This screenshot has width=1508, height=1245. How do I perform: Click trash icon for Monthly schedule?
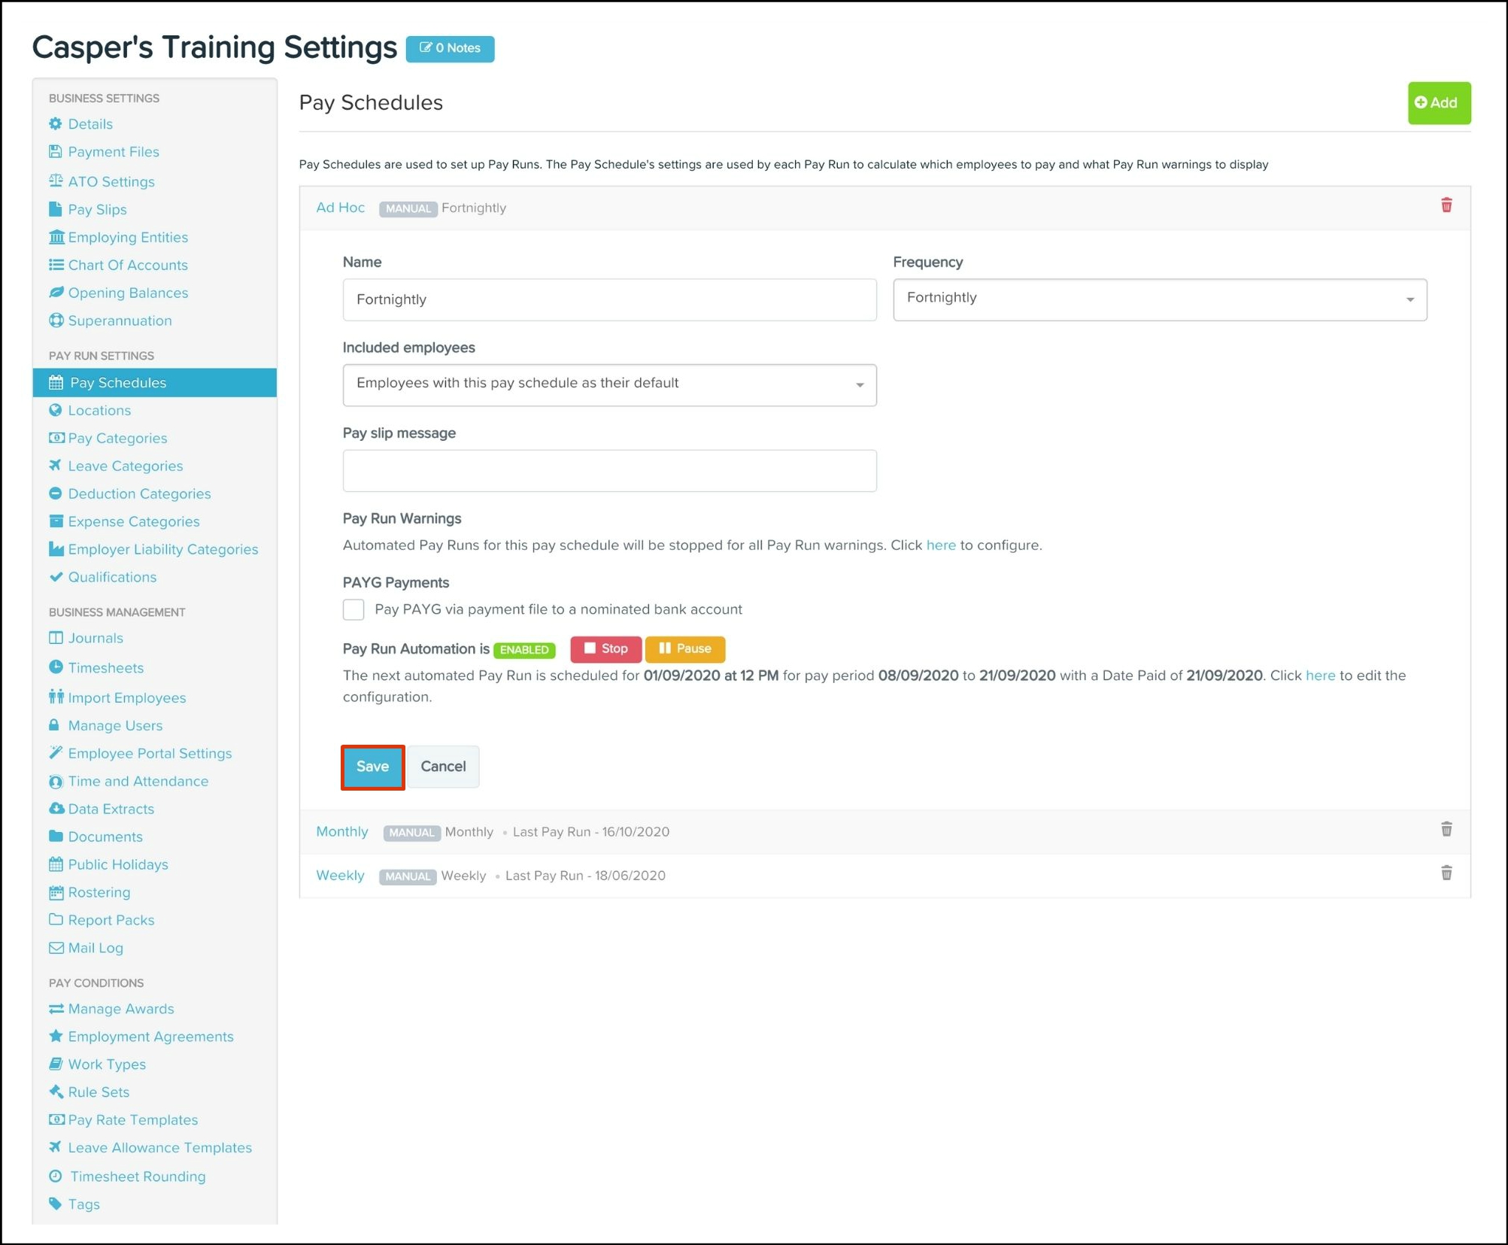pos(1446,829)
